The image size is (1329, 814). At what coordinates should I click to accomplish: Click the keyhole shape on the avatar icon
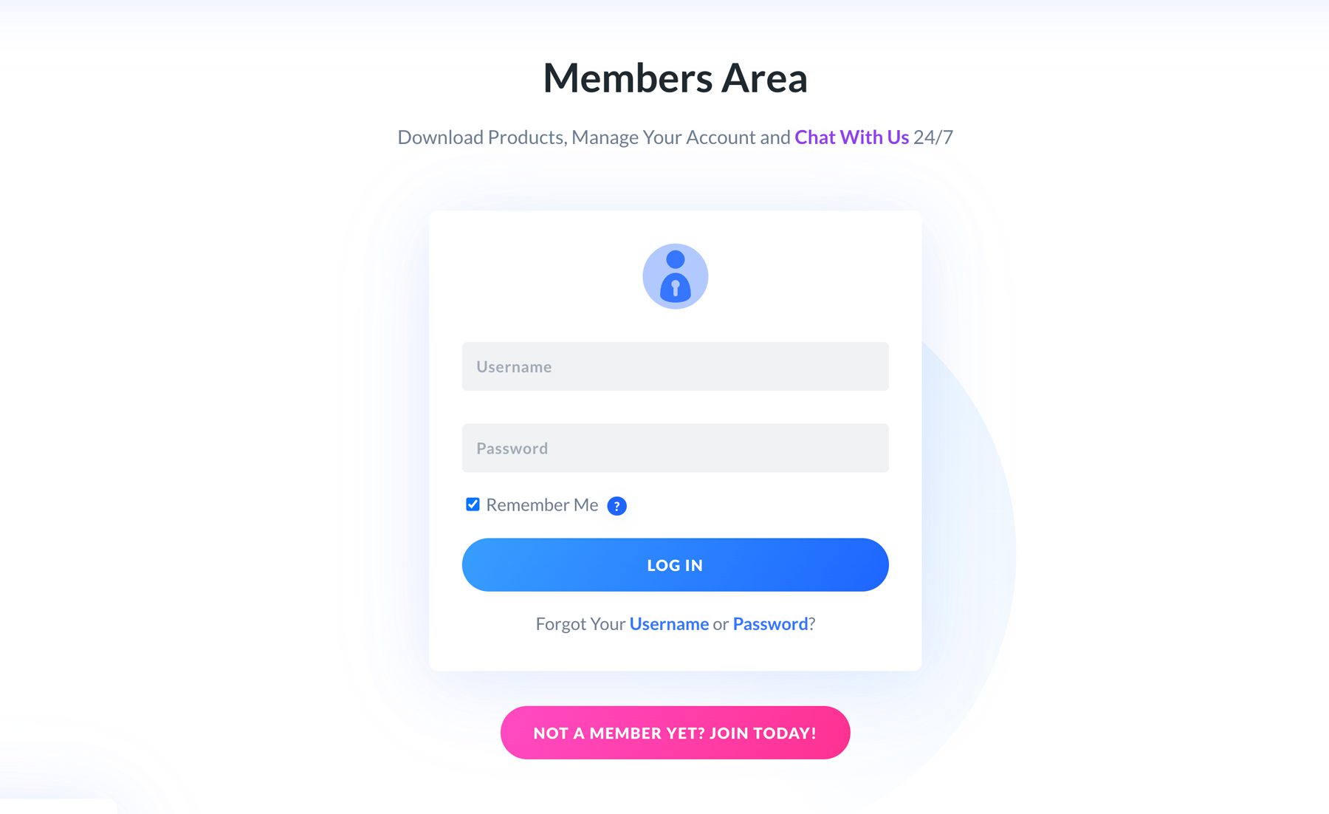675,287
